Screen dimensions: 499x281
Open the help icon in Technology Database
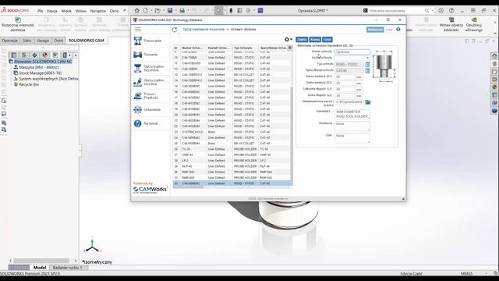398,30
